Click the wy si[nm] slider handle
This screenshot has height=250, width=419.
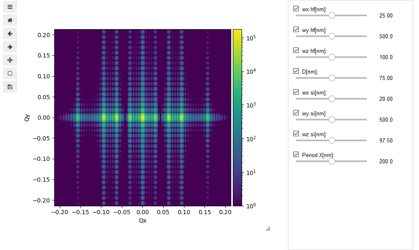332,120
